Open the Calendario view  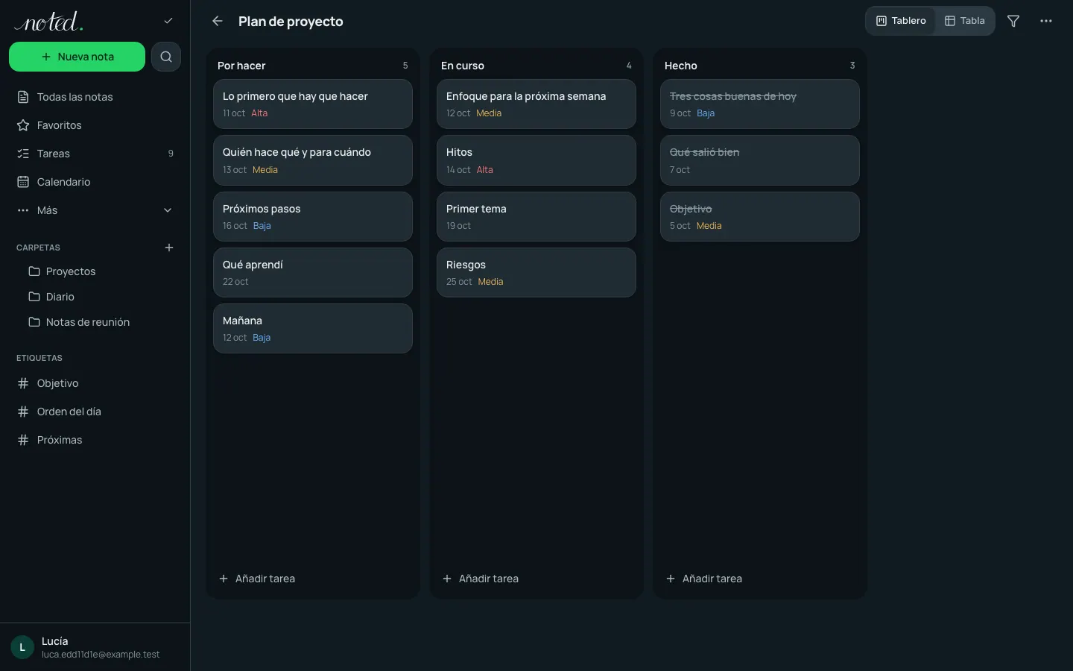[x=95, y=182]
